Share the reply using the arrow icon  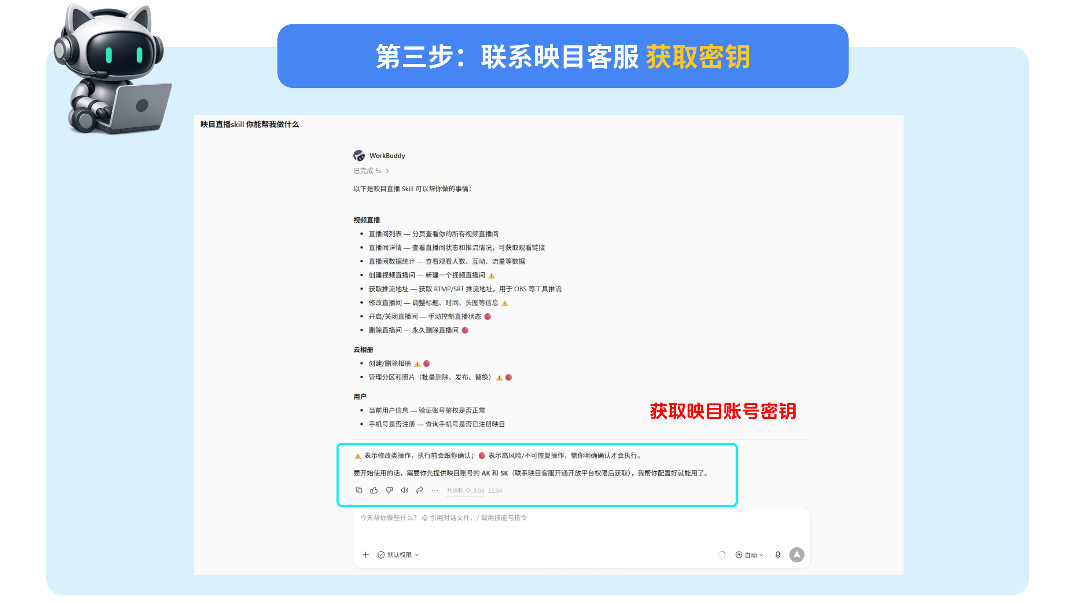420,490
